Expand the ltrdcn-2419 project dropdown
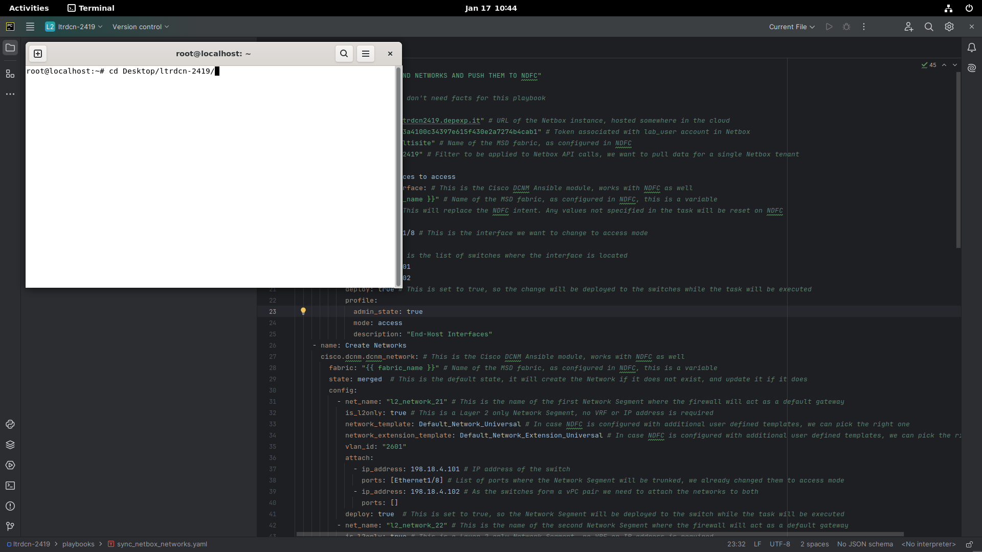Screen dimensions: 982x552 74,27
